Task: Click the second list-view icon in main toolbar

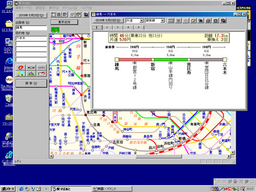Action: pos(59,15)
